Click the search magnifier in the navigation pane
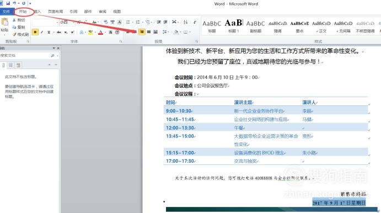The image size is (381, 213). click(52, 56)
